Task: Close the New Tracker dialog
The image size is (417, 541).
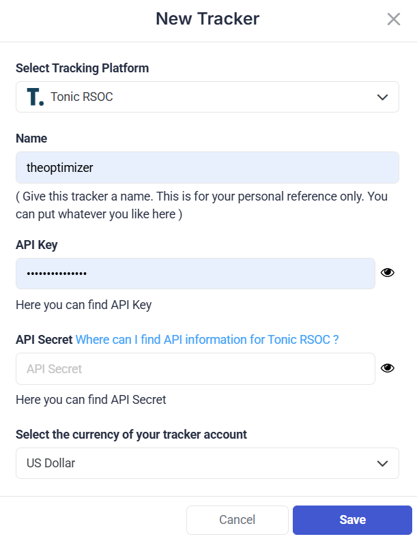Action: [x=394, y=19]
